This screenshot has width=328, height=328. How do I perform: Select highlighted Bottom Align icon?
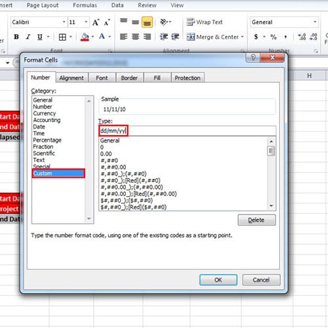tap(147, 22)
